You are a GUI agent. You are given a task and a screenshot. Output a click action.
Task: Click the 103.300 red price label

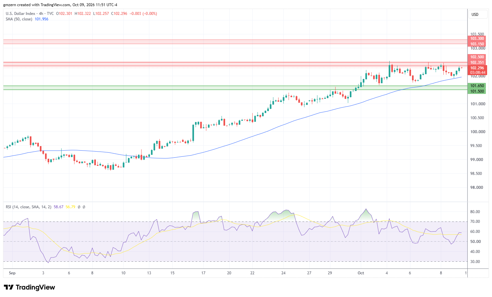click(477, 39)
